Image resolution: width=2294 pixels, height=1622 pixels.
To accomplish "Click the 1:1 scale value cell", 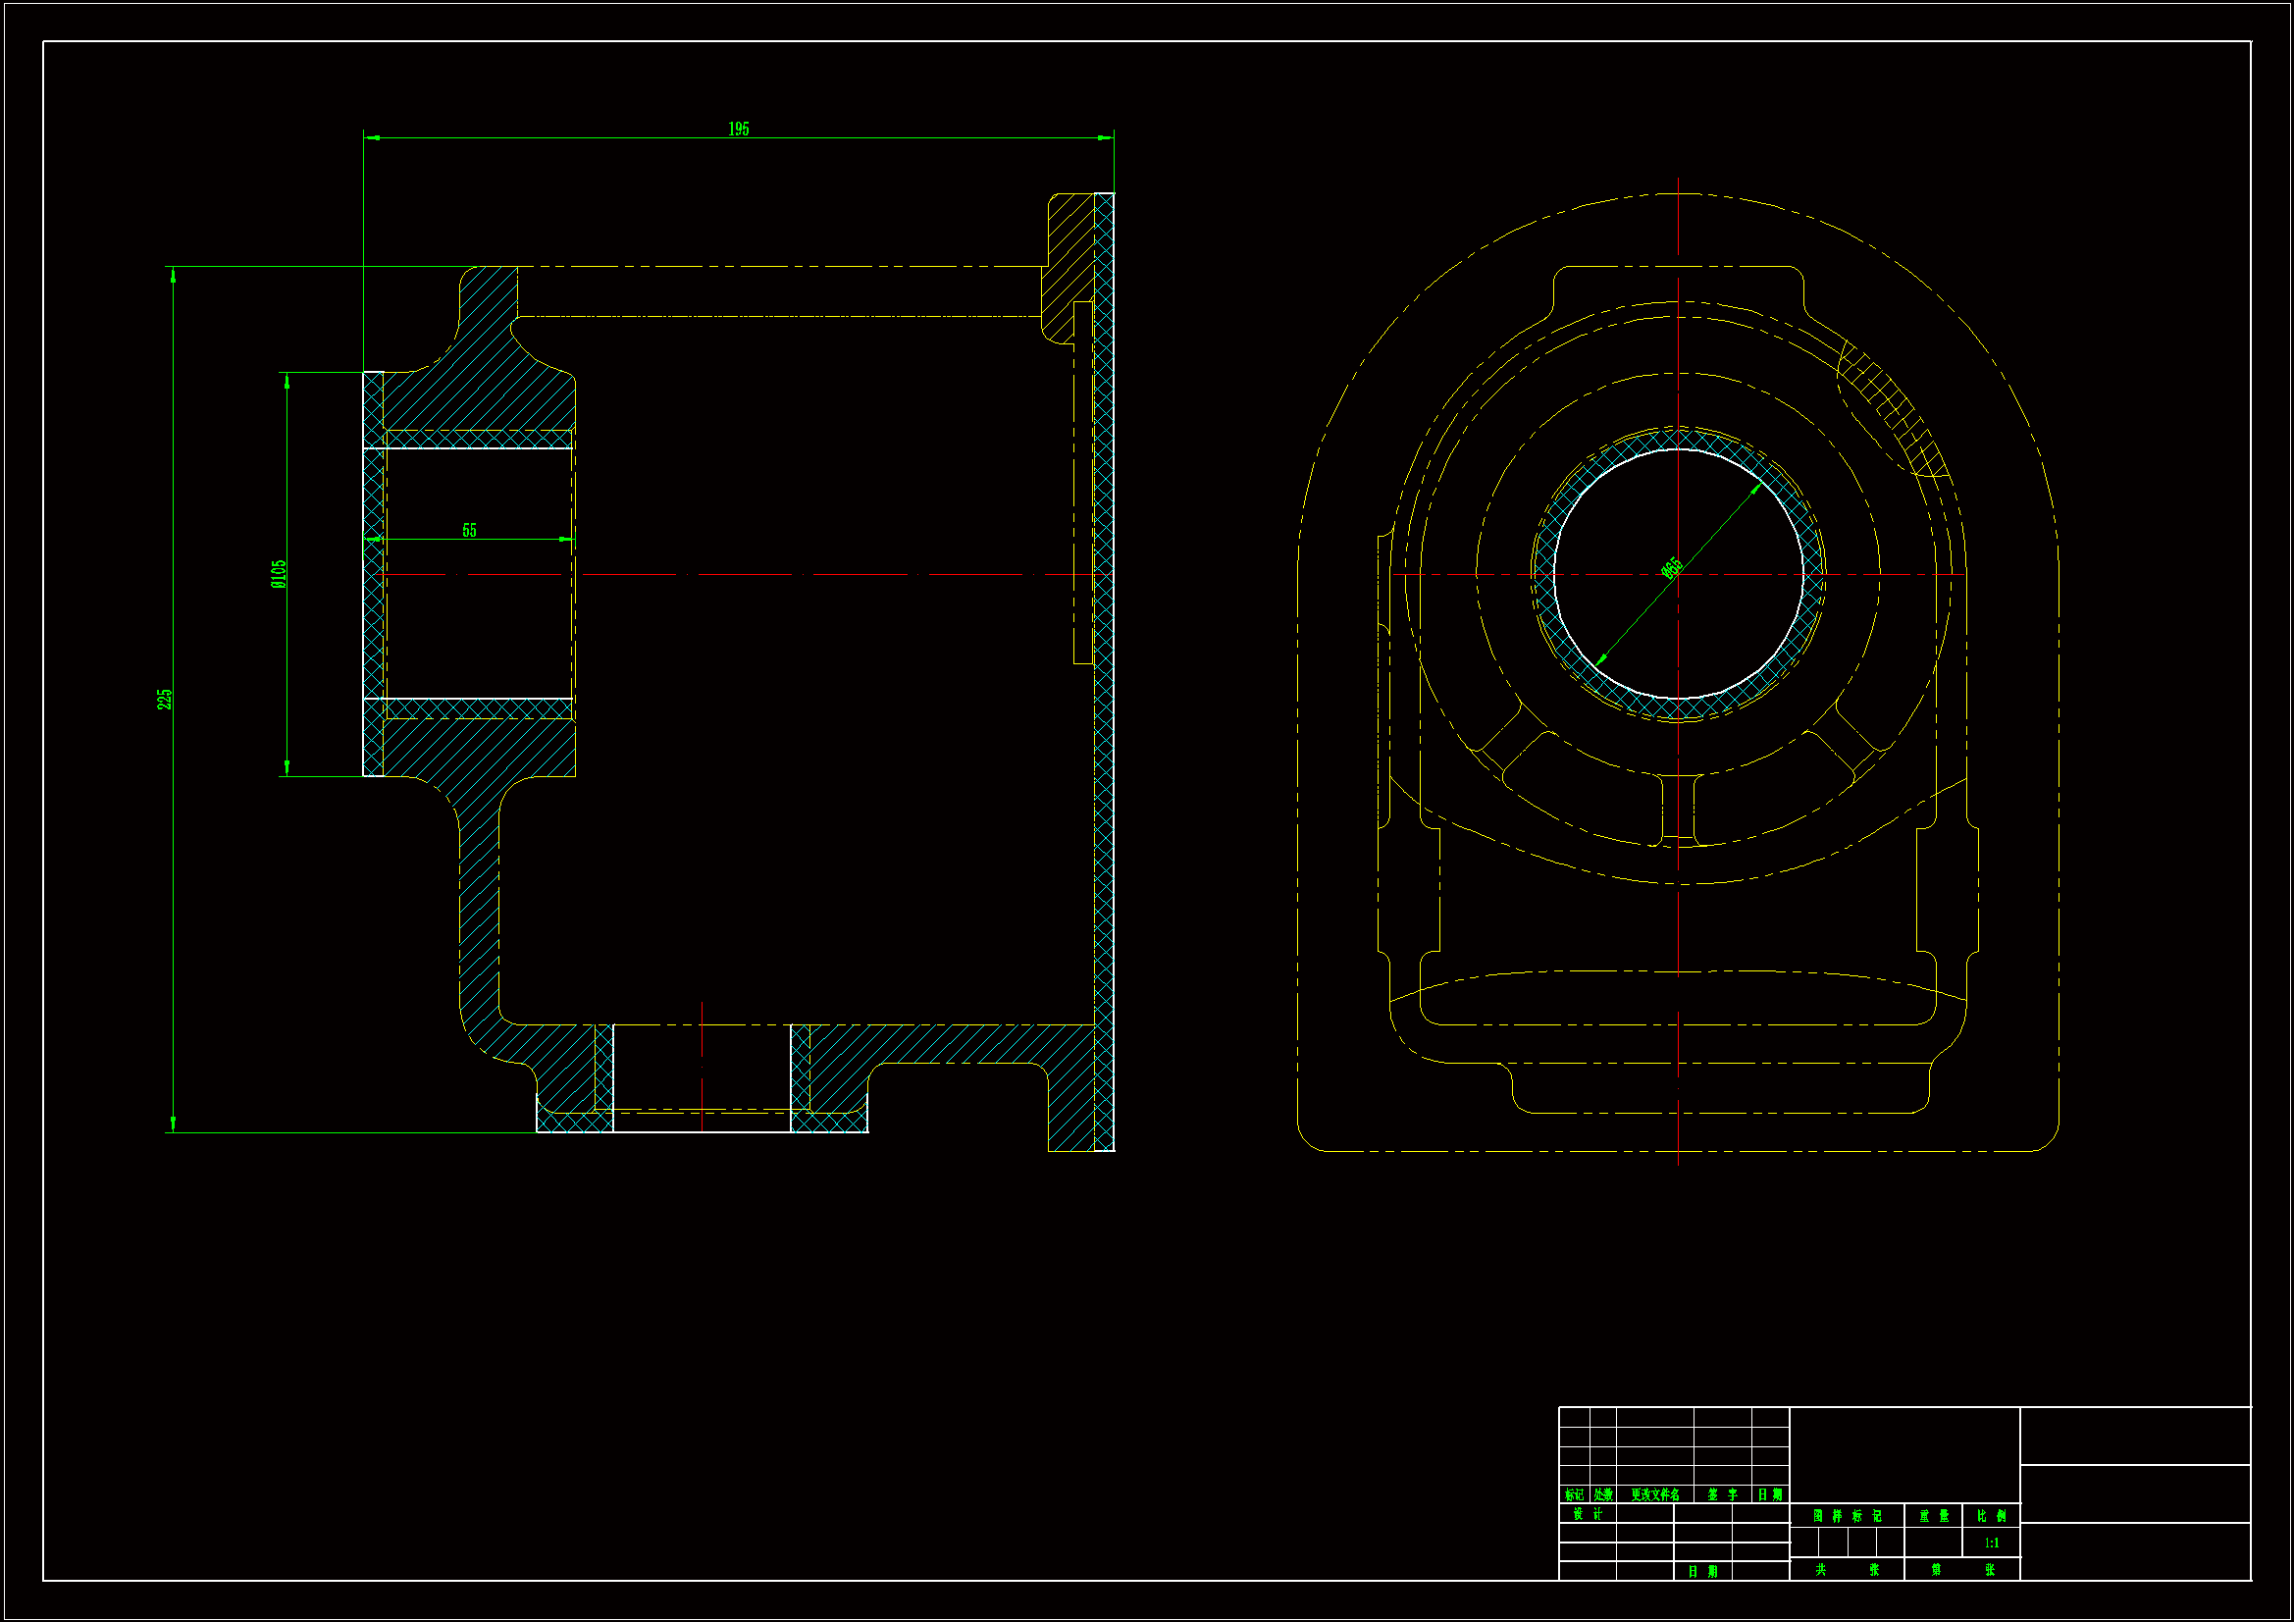I will coord(1991,1544).
